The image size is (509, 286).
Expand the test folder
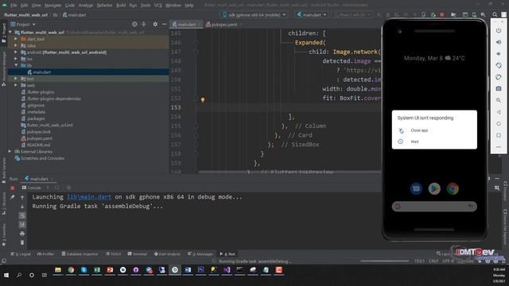click(x=16, y=79)
